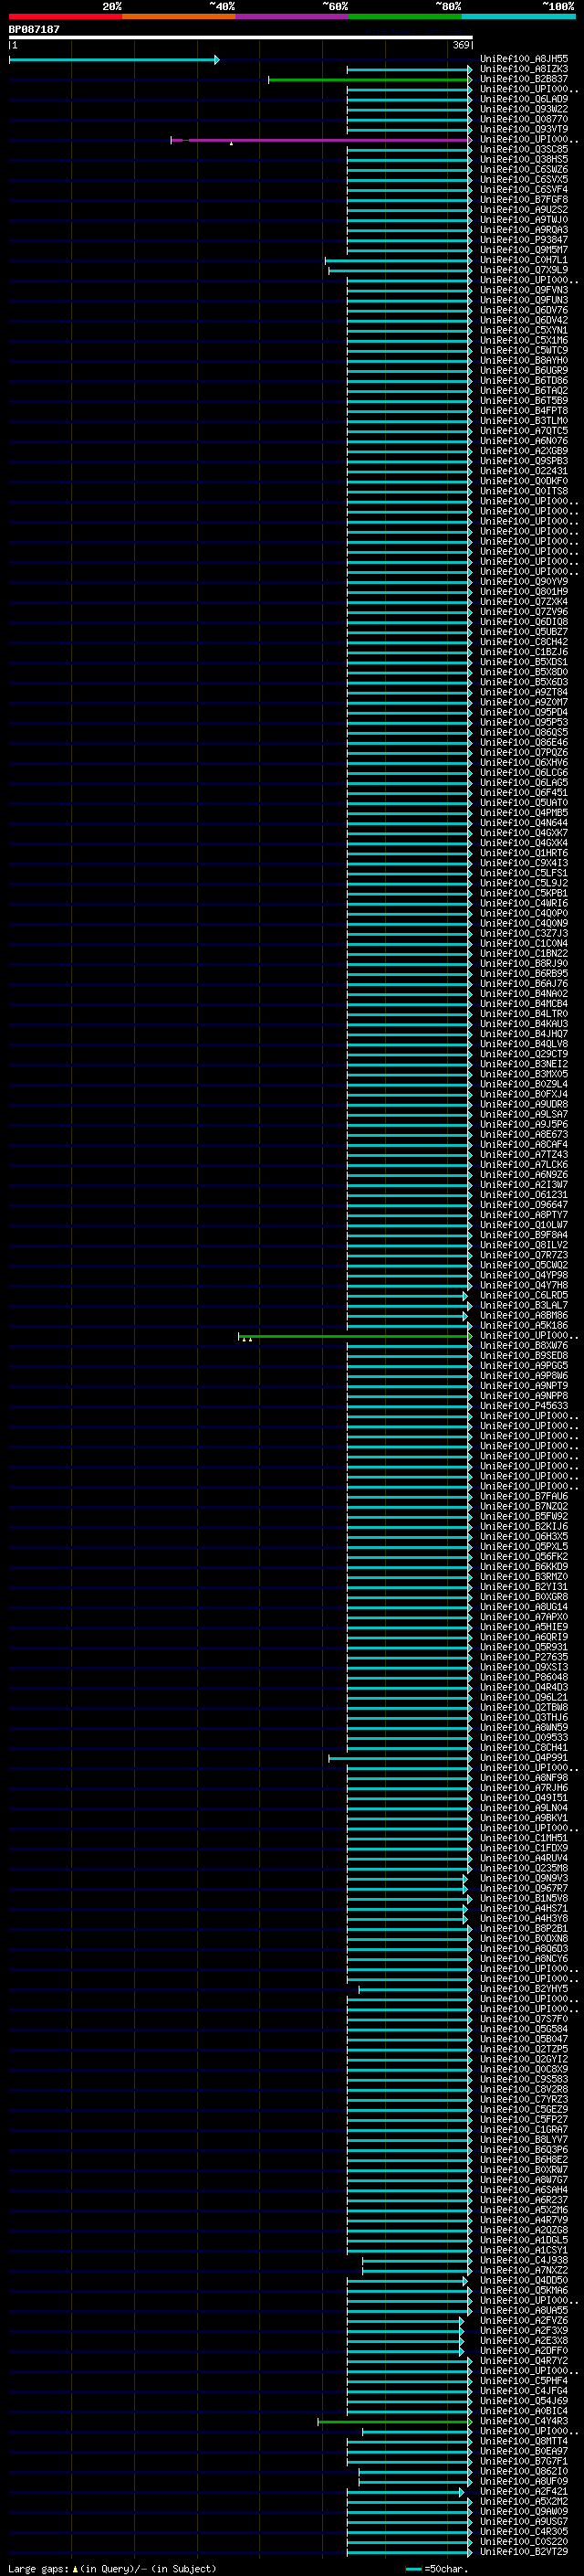
Task: Open hit UniRef100_B7NZQ2
Action: pos(523,1507)
